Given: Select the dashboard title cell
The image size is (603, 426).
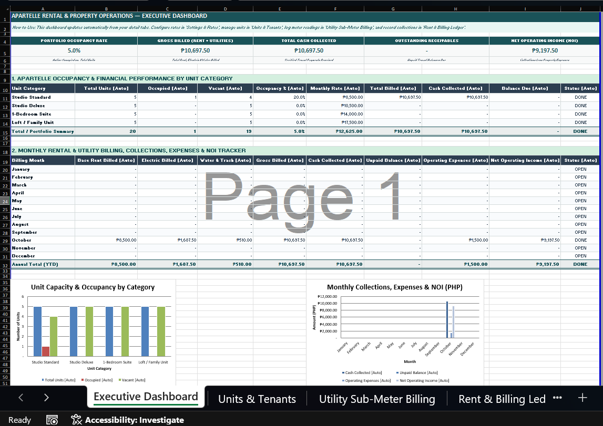Looking at the screenshot, I should point(305,16).
